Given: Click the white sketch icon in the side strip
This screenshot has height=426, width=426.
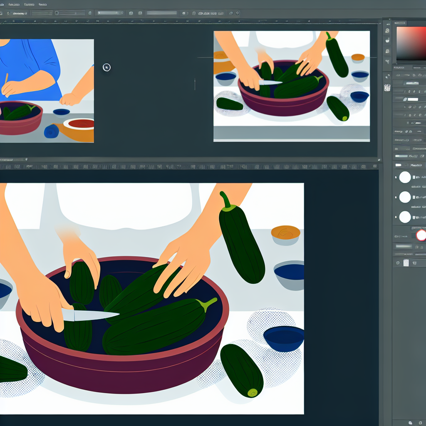Looking at the screenshot, I should [387, 87].
